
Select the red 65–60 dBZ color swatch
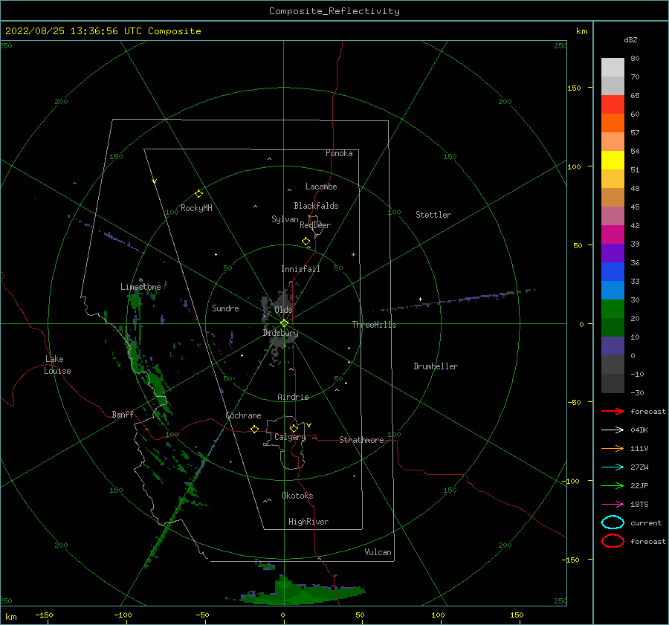[x=613, y=105]
